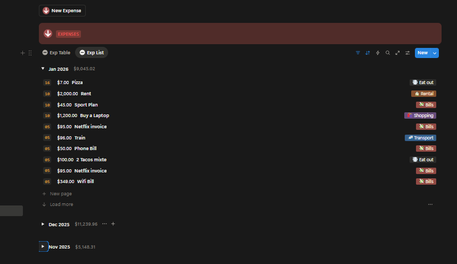Image resolution: width=457 pixels, height=264 pixels.
Task: Click the Bills tag on Wifi Bill row
Action: [x=426, y=181]
